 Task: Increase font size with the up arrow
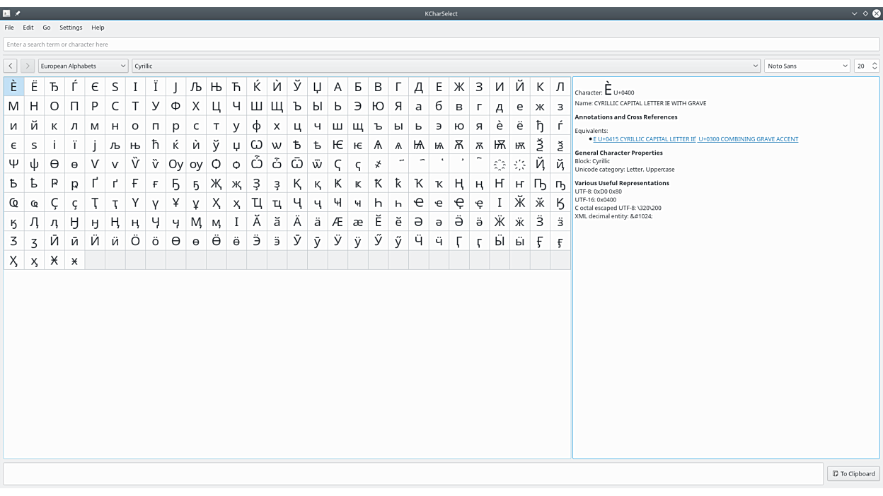click(x=875, y=63)
